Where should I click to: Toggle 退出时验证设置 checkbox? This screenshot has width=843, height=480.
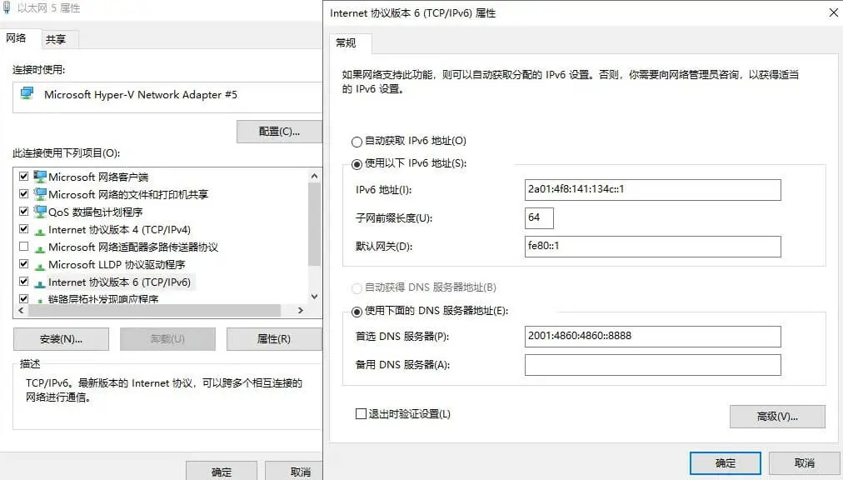coord(361,413)
